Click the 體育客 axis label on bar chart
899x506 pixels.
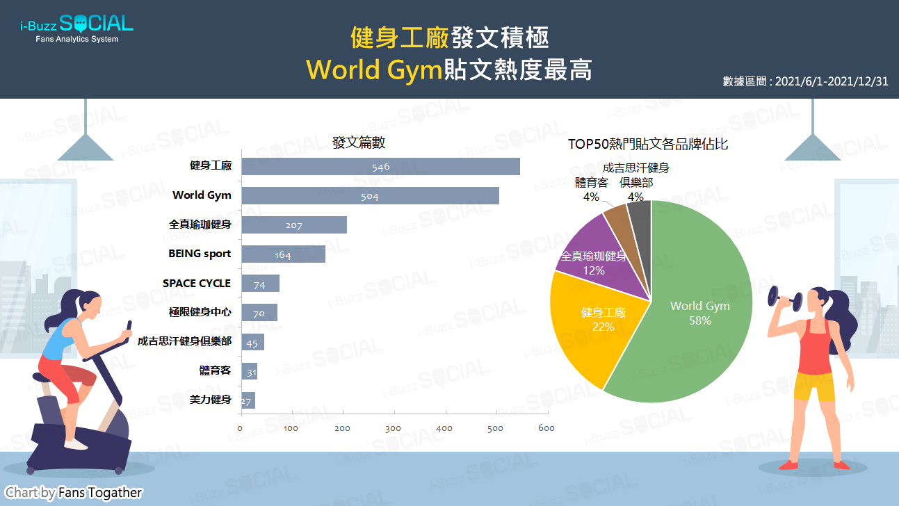pyautogui.click(x=216, y=370)
